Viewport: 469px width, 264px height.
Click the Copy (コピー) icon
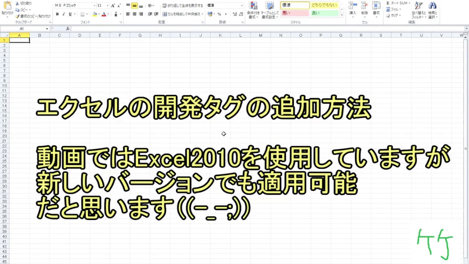17,10
